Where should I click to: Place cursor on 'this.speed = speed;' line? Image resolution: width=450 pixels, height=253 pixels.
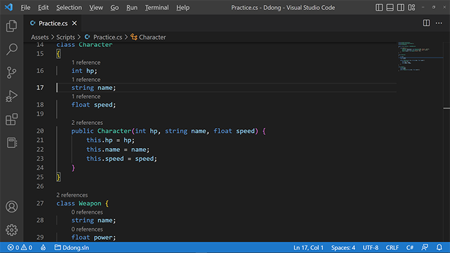[x=122, y=159]
